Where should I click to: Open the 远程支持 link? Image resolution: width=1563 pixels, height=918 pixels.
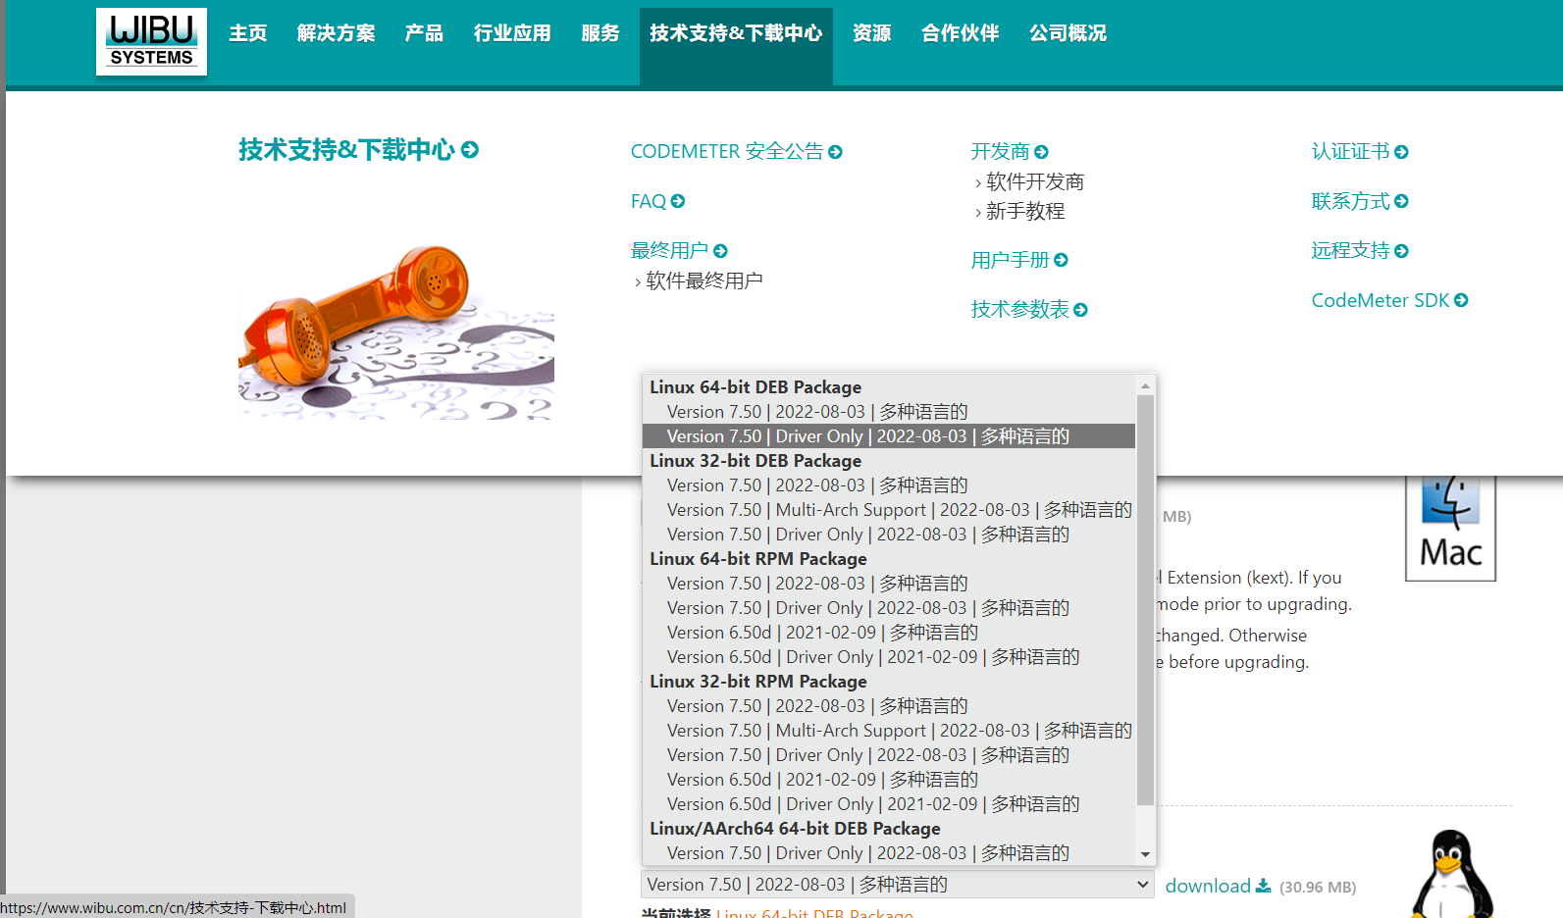1350,250
